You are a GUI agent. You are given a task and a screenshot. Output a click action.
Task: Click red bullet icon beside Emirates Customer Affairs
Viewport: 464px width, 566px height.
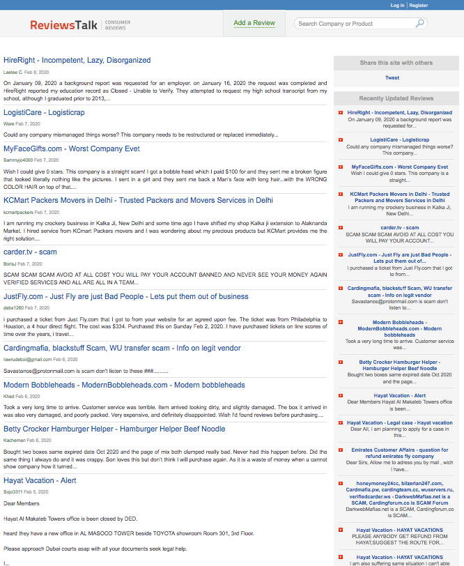pos(341,450)
